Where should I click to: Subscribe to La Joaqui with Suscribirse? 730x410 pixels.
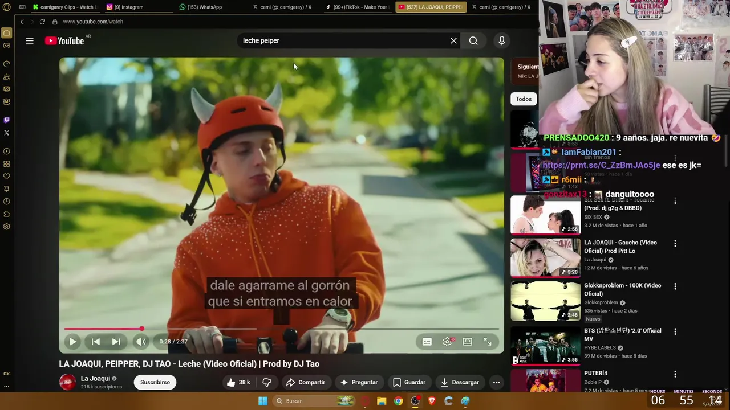155,382
